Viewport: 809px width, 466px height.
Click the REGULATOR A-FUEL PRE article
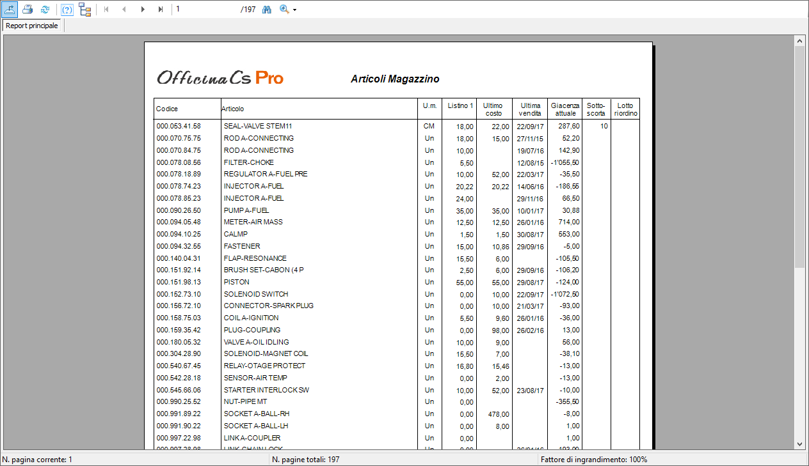click(266, 174)
